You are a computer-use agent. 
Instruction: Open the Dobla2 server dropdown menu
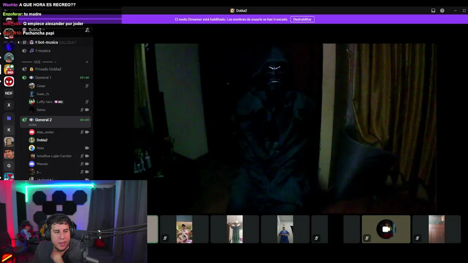pyautogui.click(x=37, y=30)
